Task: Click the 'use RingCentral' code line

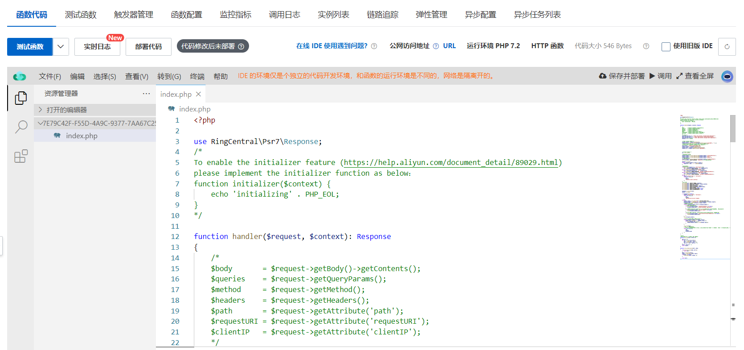Action: click(258, 141)
